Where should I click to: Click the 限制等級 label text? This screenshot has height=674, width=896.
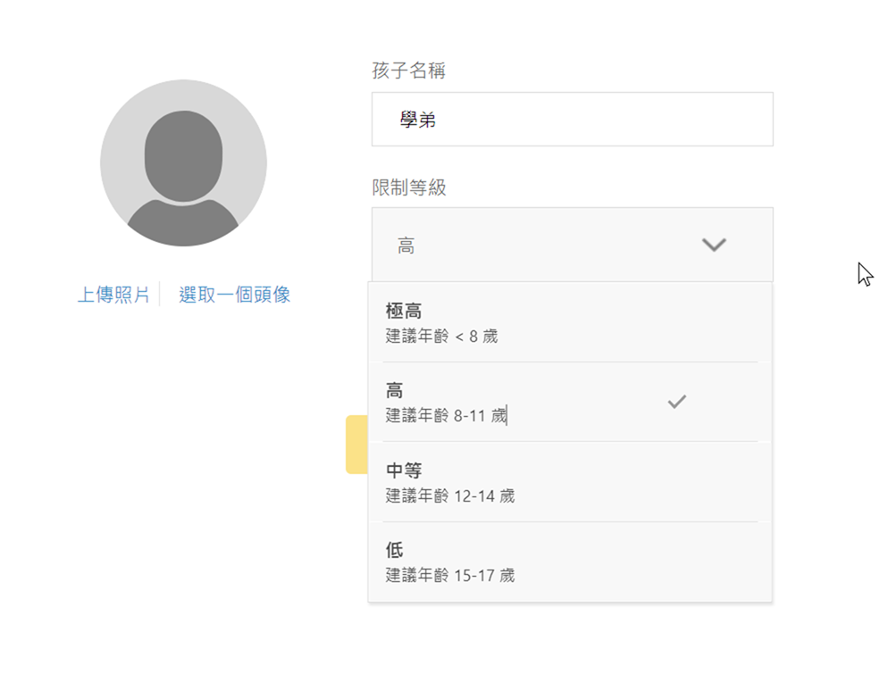408,188
